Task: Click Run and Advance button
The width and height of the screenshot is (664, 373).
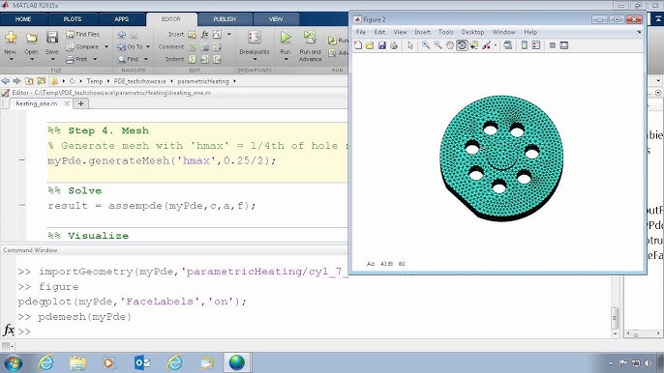Action: pyautogui.click(x=311, y=46)
